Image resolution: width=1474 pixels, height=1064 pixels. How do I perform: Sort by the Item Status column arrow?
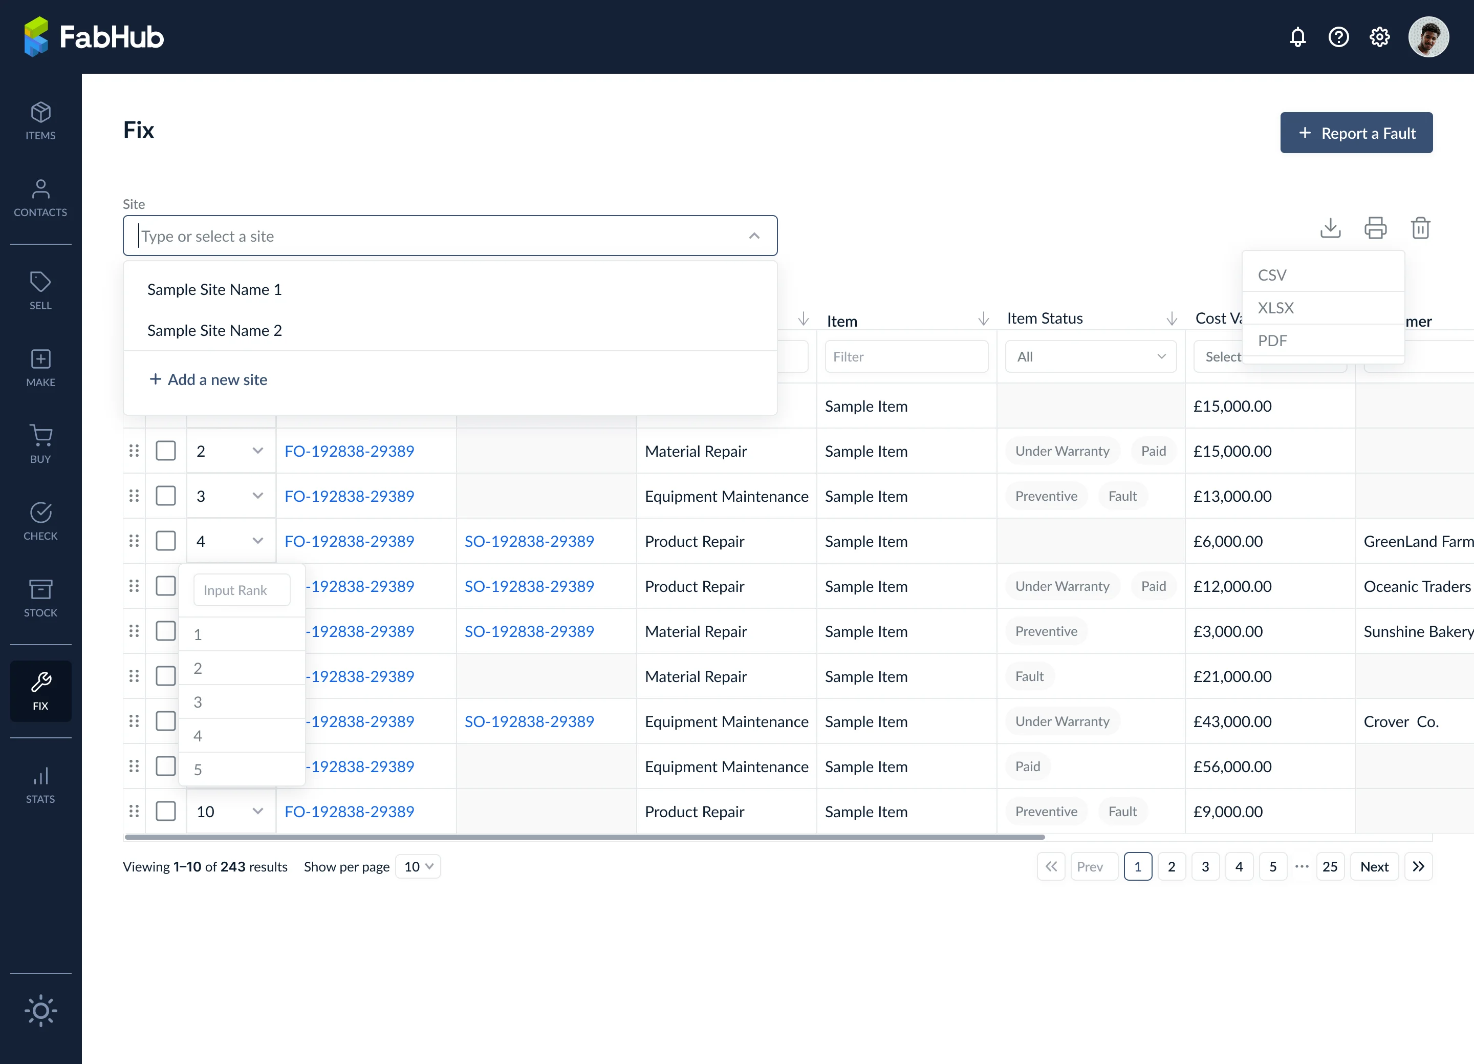(1171, 318)
